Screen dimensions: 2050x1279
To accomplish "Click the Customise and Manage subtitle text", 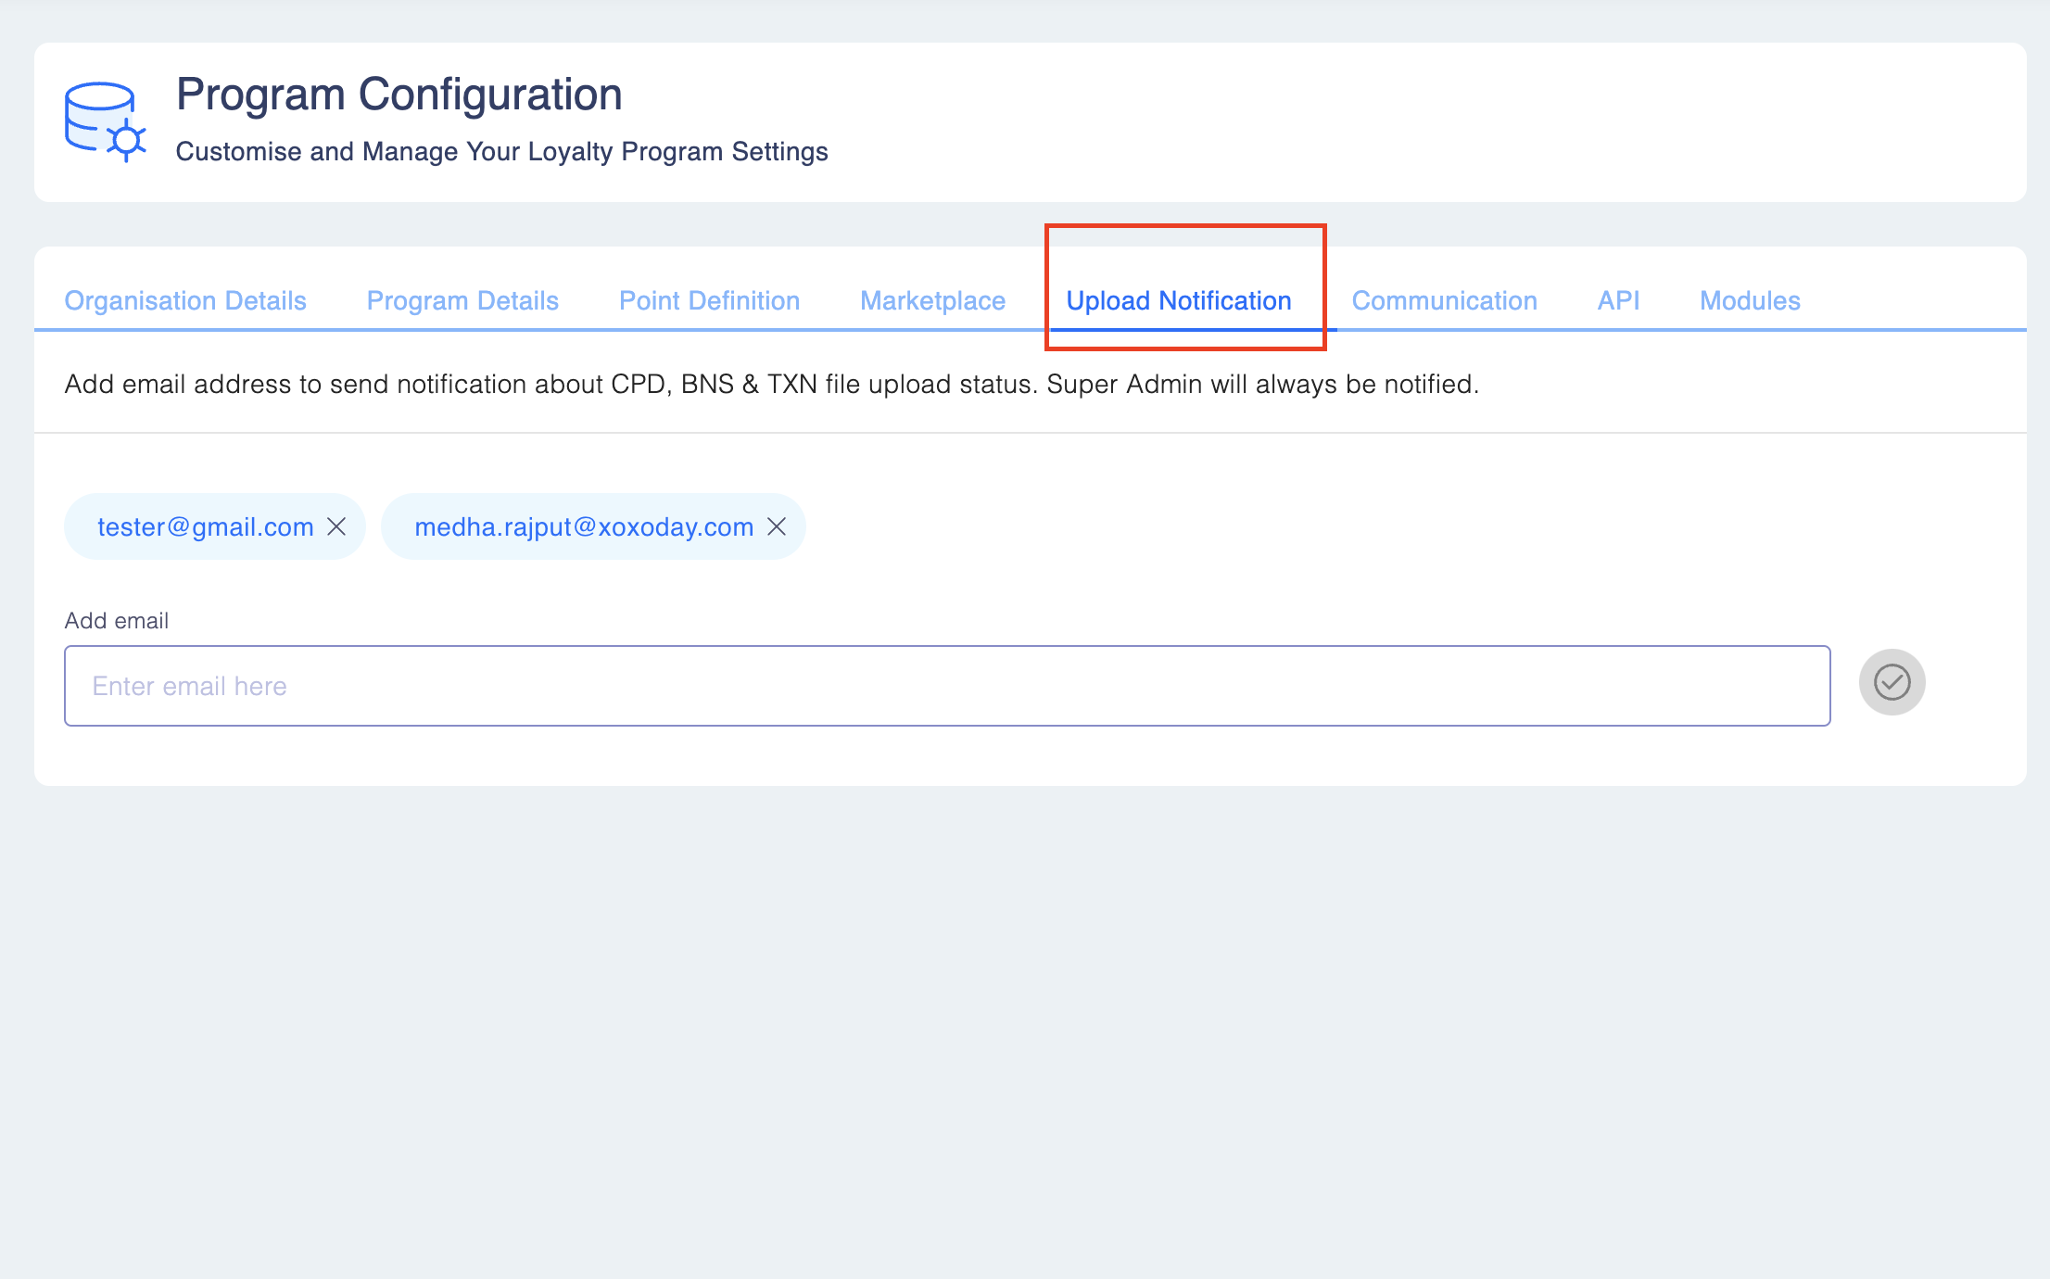I will point(501,151).
